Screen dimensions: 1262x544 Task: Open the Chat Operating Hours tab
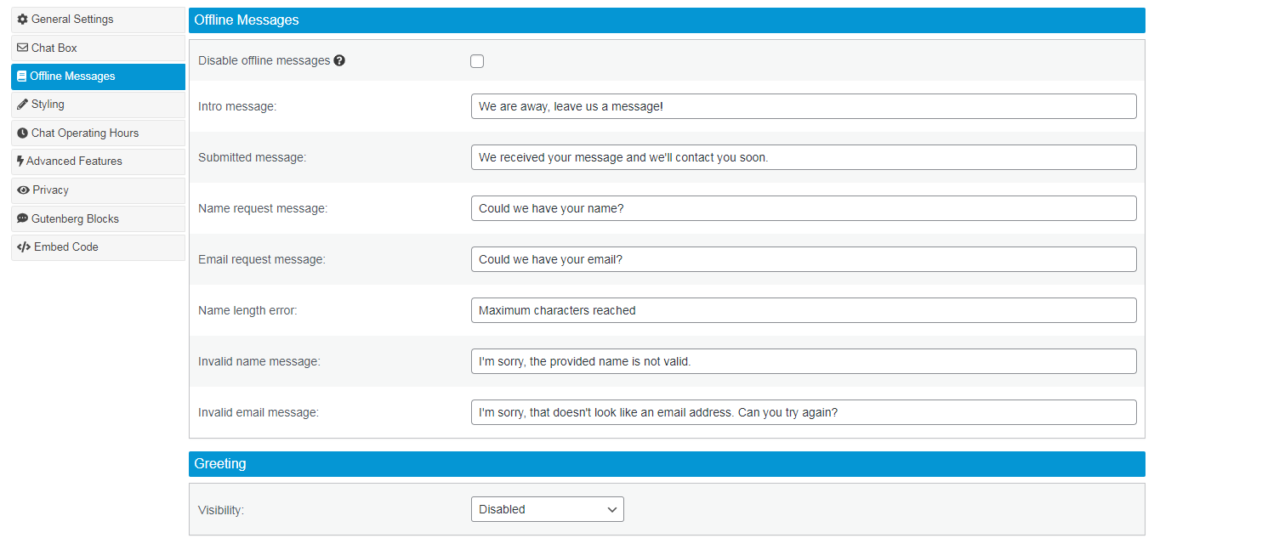[98, 133]
